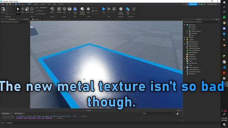Collapse the Workspace tree node
Viewport: 228px width, 128px height.
185,25
